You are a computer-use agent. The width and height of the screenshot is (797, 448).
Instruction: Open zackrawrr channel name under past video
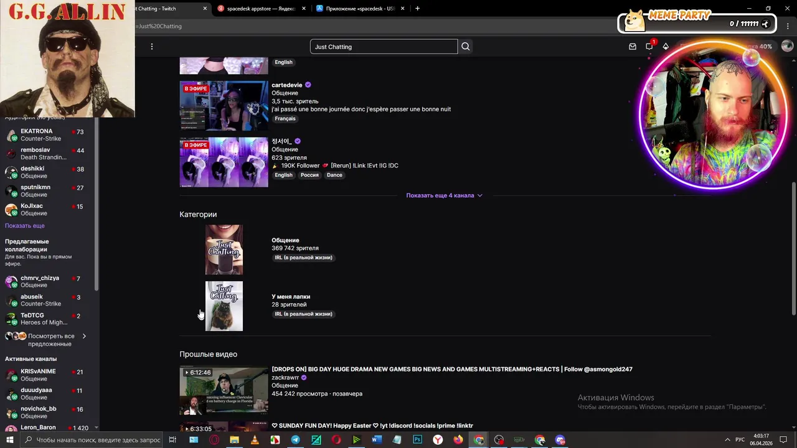285,378
